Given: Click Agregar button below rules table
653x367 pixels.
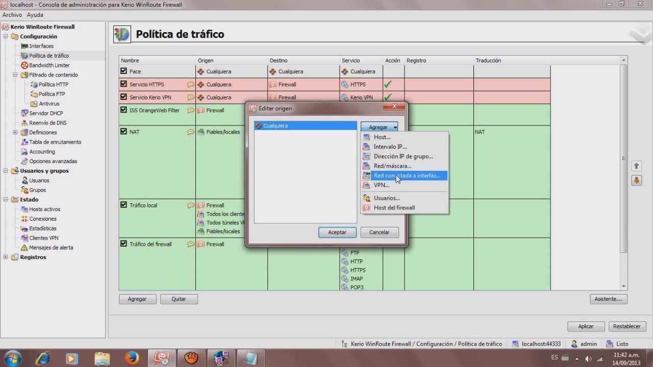Looking at the screenshot, I should coord(137,299).
